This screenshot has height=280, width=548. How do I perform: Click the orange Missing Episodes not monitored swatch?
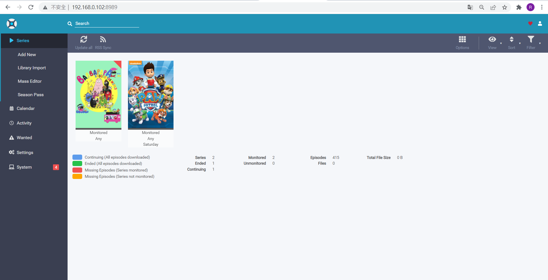pos(77,176)
